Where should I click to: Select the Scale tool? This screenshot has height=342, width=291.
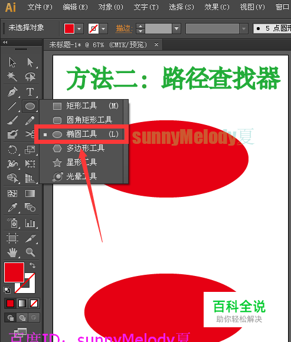click(30, 150)
